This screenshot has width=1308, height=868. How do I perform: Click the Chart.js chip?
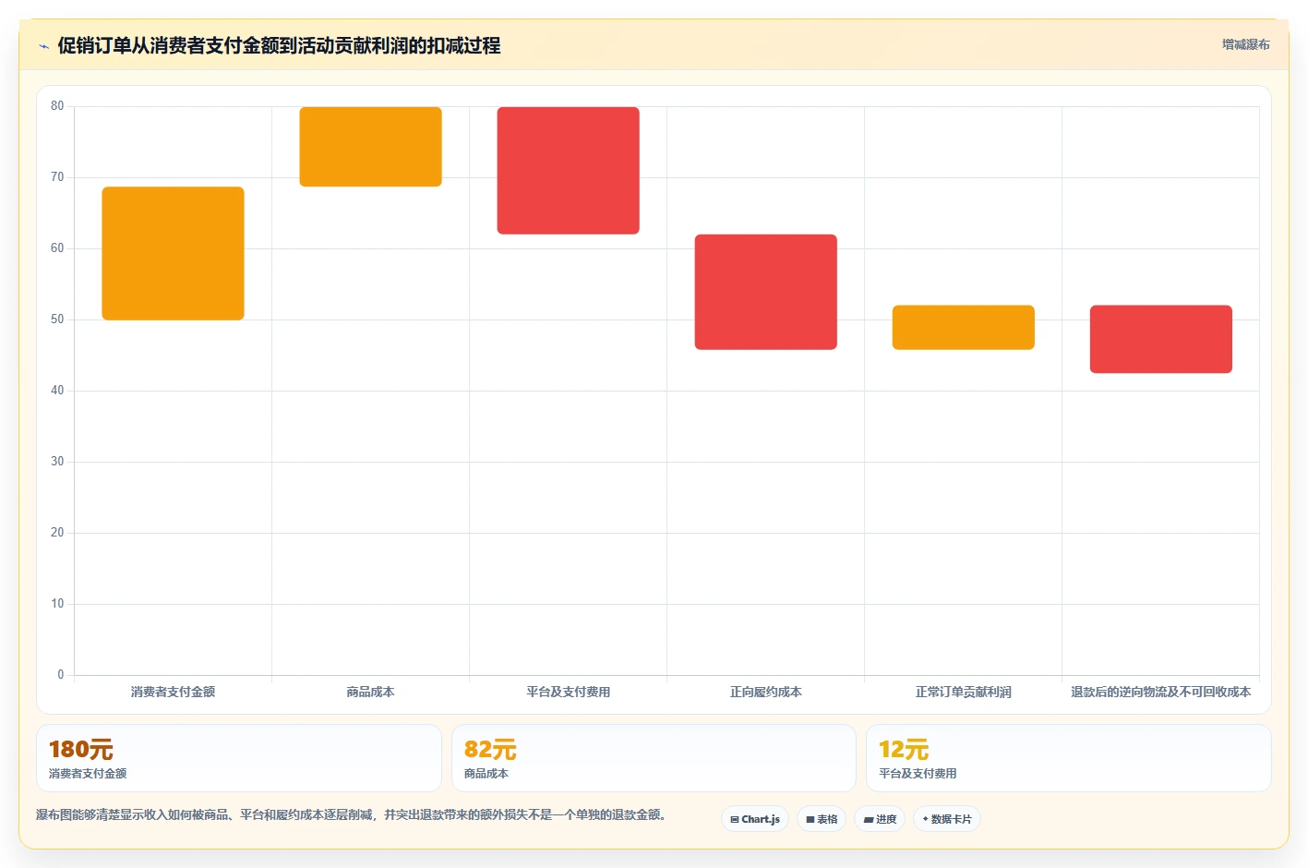point(755,819)
